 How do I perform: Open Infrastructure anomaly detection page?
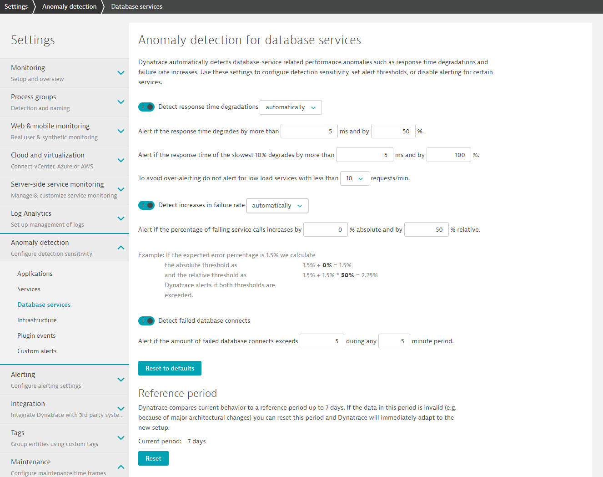coord(37,320)
